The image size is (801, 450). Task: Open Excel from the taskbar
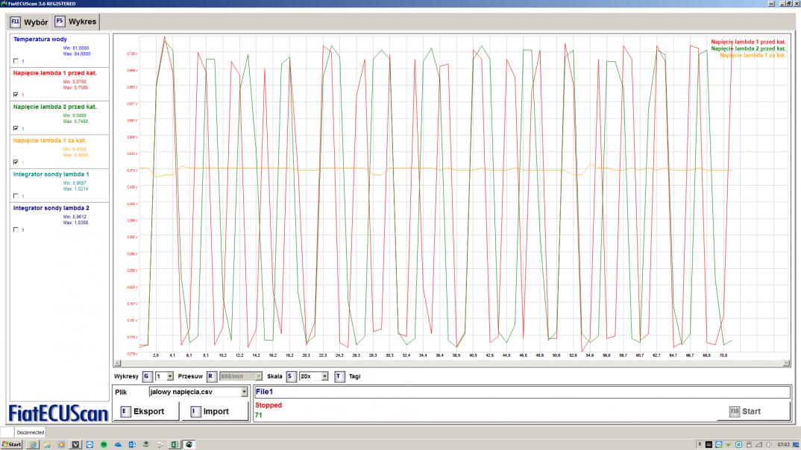[173, 445]
